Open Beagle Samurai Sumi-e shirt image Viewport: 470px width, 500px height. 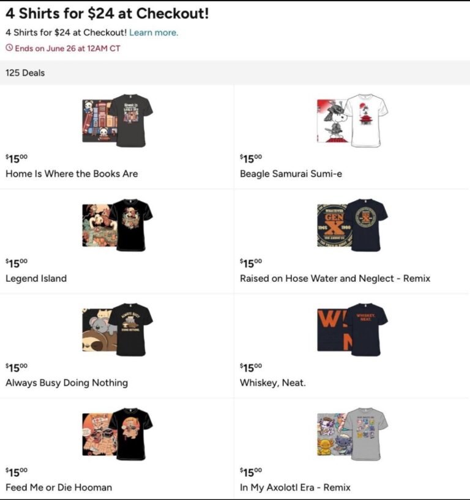coord(352,120)
